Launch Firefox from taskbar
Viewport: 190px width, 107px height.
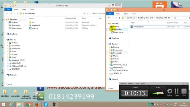[37, 104]
